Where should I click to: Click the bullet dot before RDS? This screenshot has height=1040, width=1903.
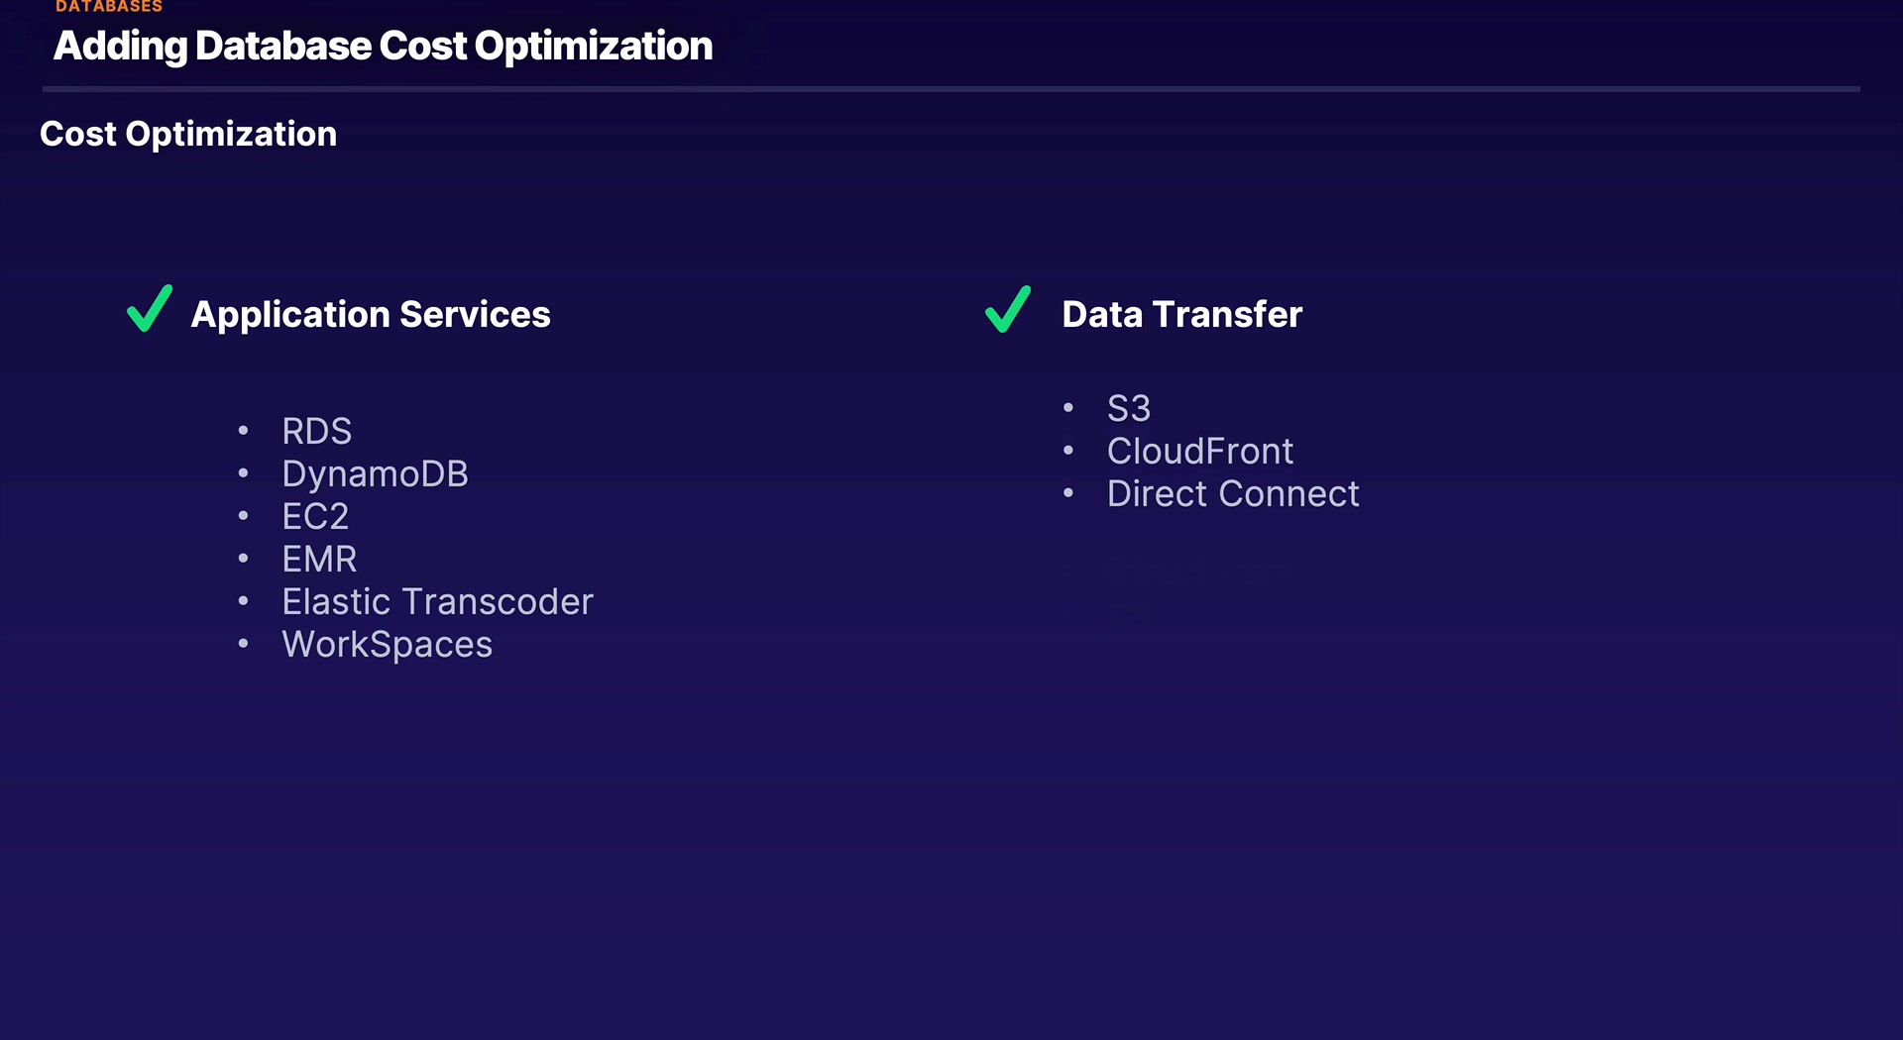(x=243, y=431)
